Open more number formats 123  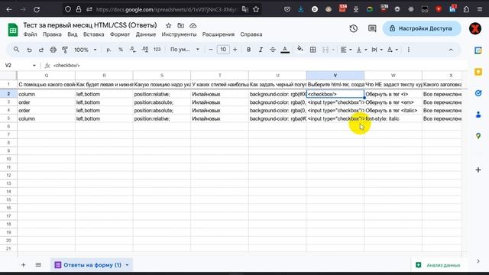(x=157, y=50)
